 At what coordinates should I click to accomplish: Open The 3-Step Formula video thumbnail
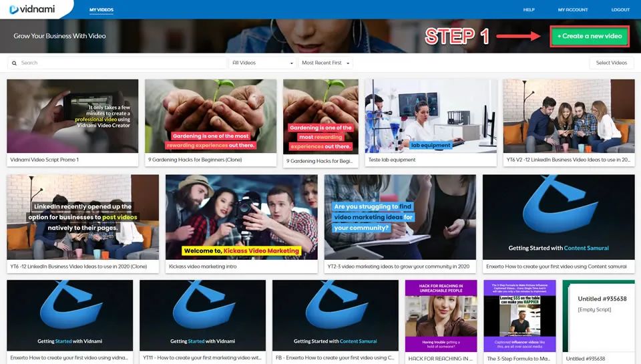[519, 316]
